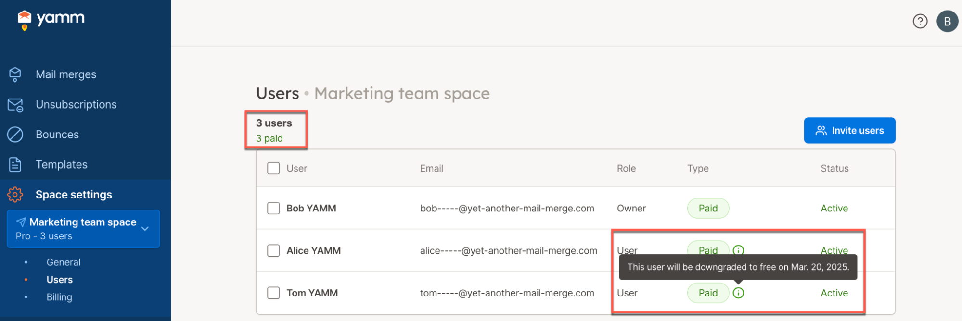Click the User role in Tom's row

coord(627,293)
